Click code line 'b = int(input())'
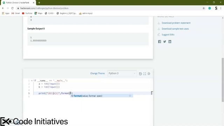 [x=49, y=87]
